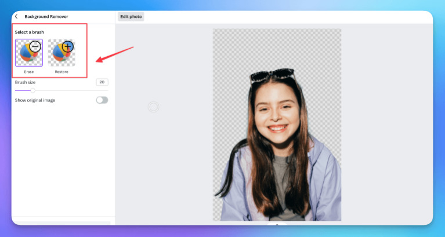The height and width of the screenshot is (237, 445).
Task: Open the Edit photo tab
Action: 131,17
